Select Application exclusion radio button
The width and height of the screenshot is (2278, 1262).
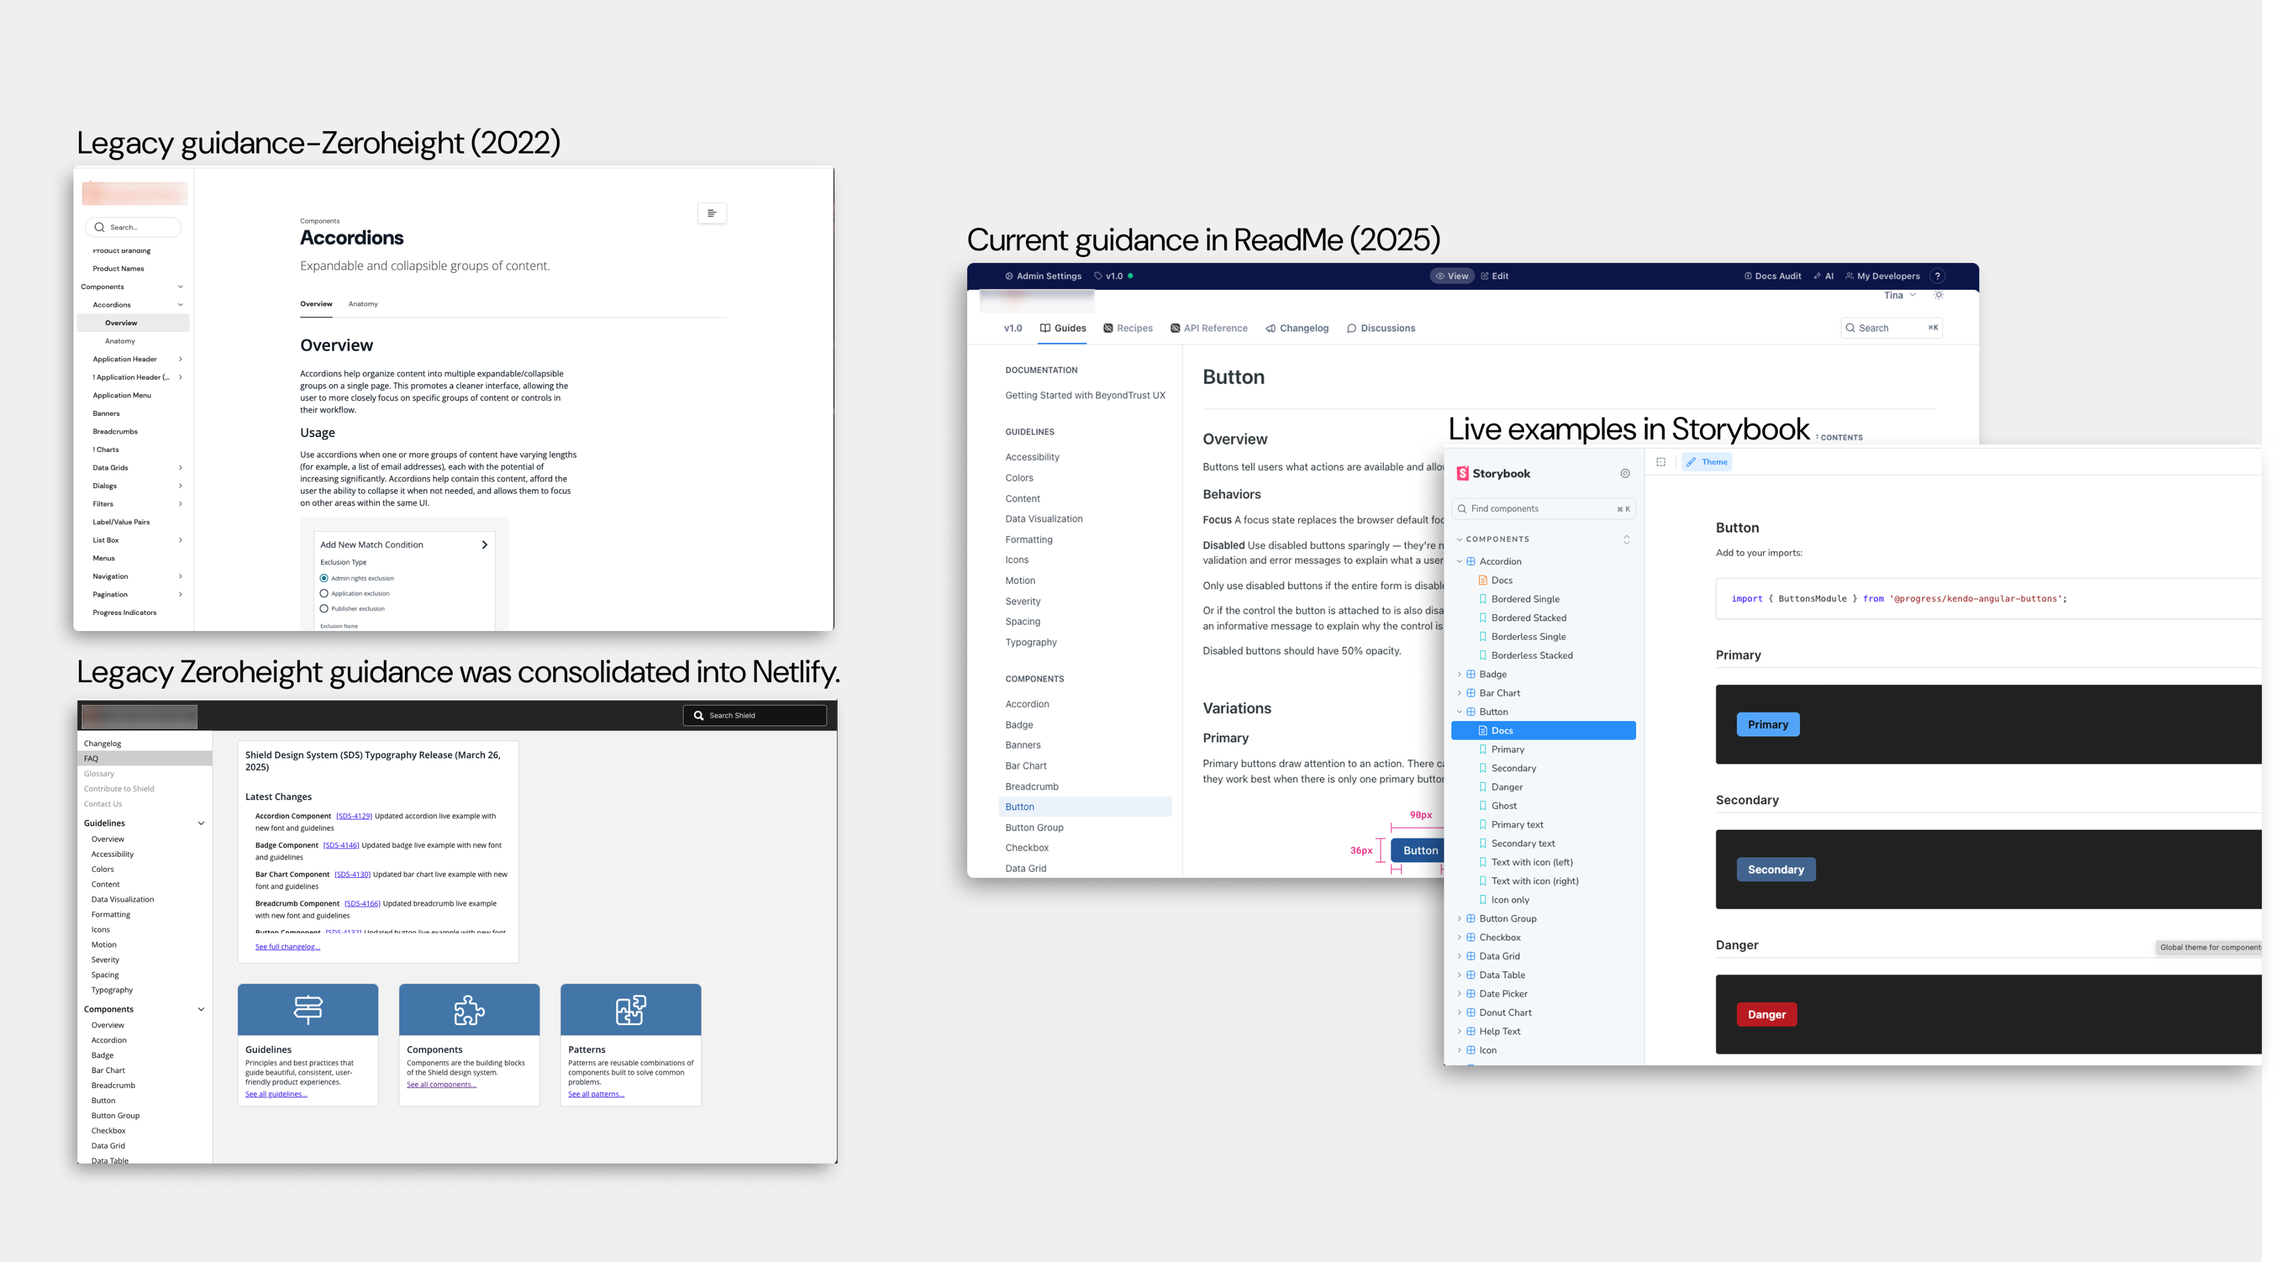pyautogui.click(x=324, y=593)
